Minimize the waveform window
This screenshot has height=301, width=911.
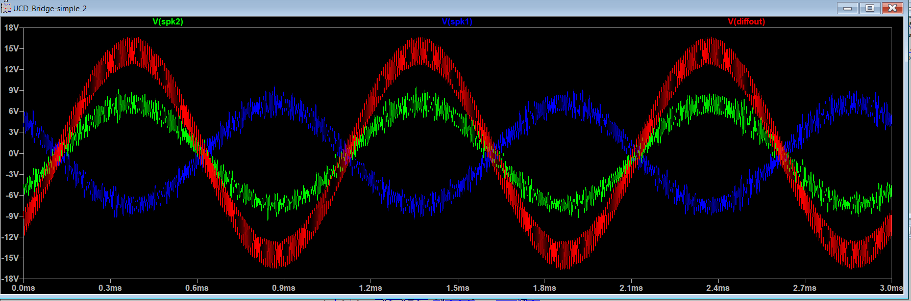(x=848, y=8)
